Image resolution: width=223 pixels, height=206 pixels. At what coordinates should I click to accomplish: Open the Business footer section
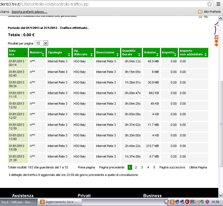click(152, 196)
